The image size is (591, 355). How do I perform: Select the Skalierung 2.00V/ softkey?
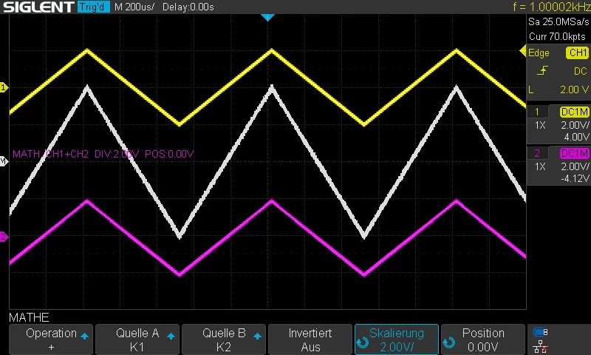(397, 339)
